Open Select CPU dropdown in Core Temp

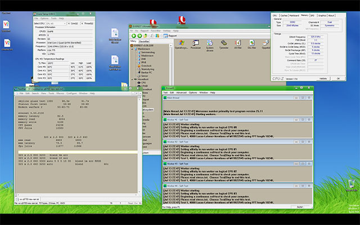click(56, 24)
